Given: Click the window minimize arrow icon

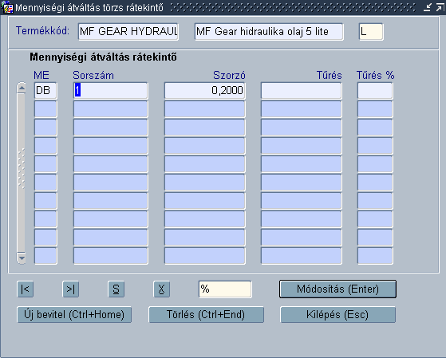Looking at the screenshot, I should (428, 7).
